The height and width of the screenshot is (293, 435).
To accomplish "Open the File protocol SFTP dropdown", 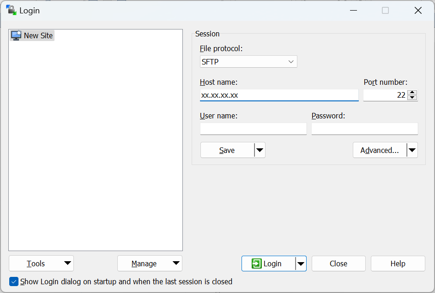I will tap(248, 61).
